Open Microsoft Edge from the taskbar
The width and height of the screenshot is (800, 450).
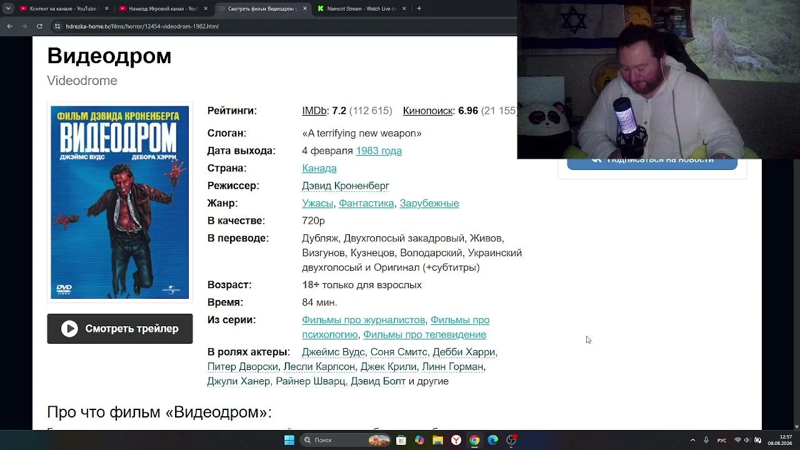tap(492, 440)
